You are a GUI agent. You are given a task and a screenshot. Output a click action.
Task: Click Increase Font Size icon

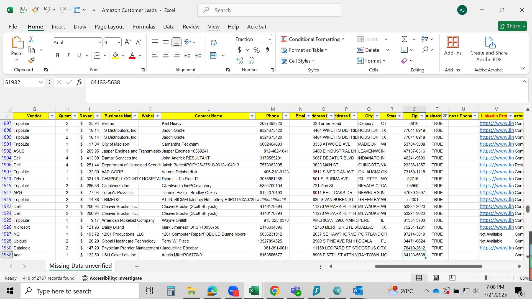(127, 42)
